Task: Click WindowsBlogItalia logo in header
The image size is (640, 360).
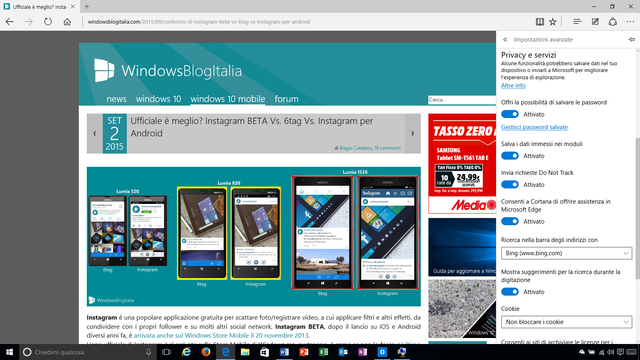Action: 168,70
